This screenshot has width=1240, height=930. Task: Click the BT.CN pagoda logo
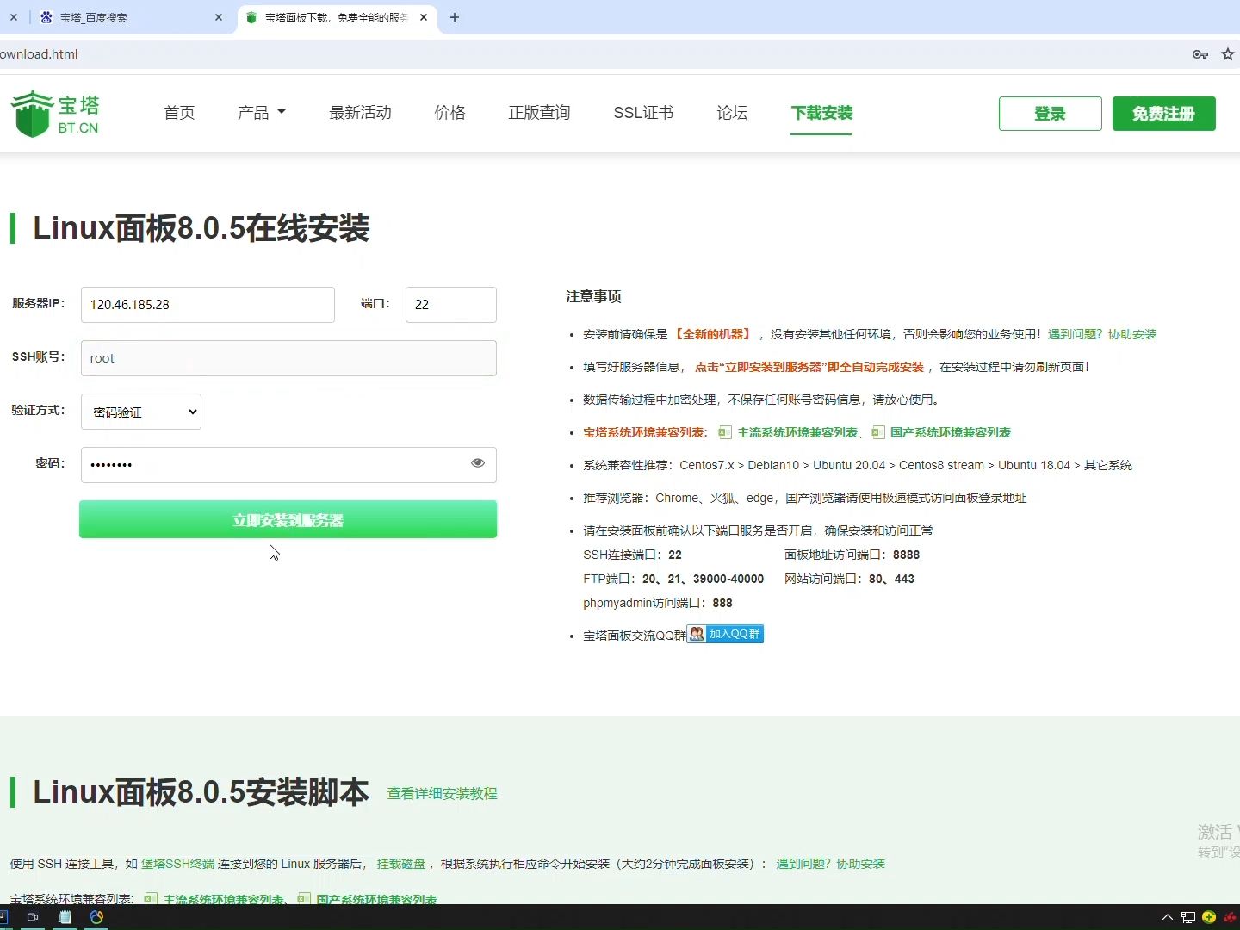55,114
